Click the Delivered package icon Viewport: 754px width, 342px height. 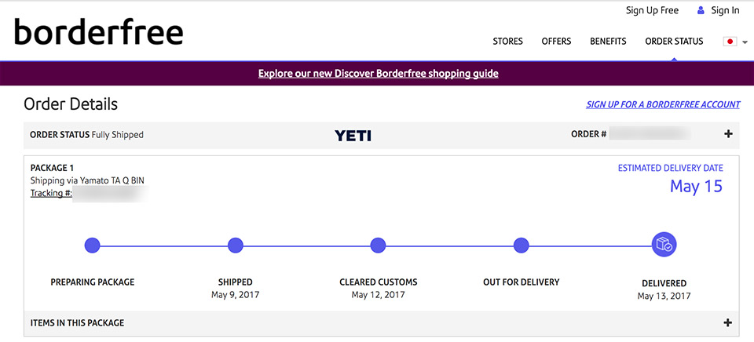pyautogui.click(x=664, y=246)
